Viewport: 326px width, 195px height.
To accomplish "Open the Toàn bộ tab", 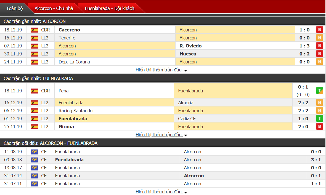I will (x=14, y=8).
